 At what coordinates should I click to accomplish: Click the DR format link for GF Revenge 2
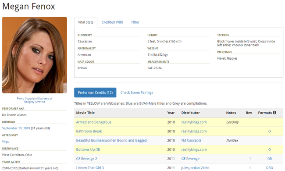tap(270, 159)
